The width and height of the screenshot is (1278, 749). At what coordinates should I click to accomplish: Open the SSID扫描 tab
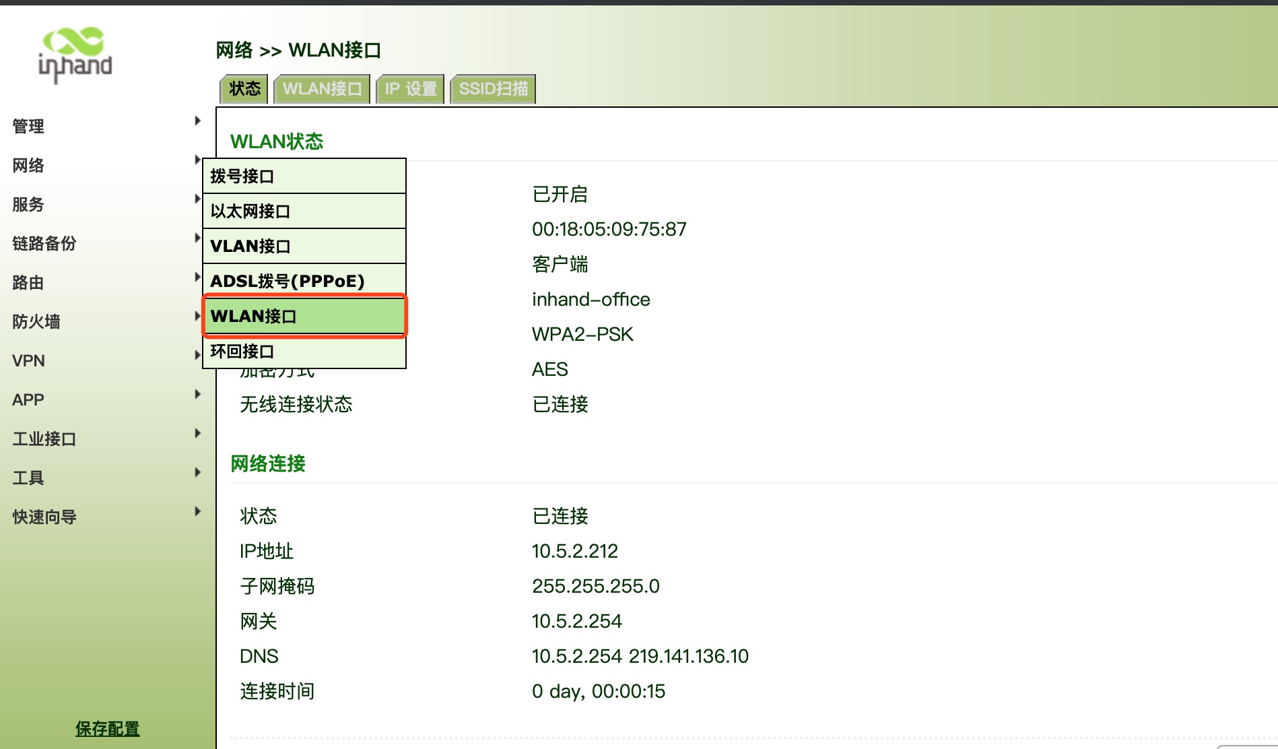click(x=493, y=88)
